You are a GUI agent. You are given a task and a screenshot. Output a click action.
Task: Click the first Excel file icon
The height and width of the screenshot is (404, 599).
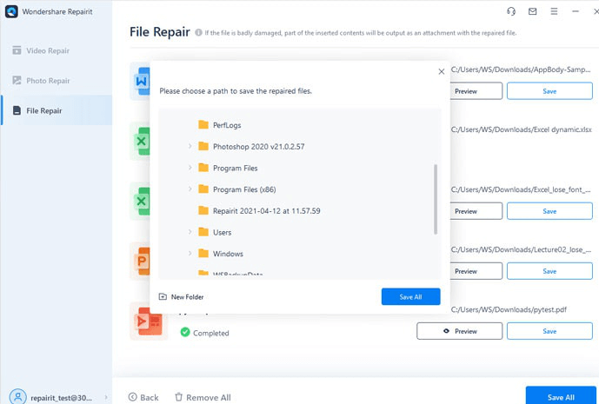click(140, 142)
